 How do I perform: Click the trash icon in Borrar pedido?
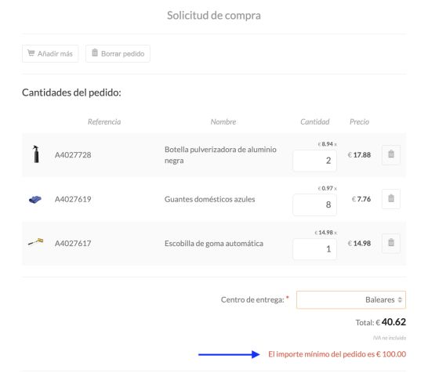coord(95,53)
